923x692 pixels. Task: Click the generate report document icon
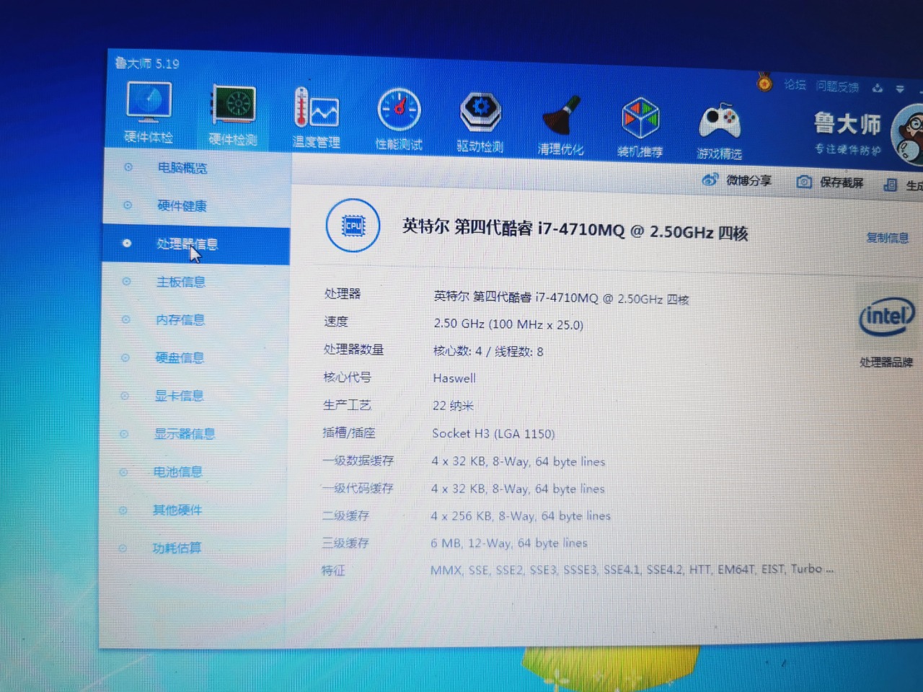tap(891, 185)
